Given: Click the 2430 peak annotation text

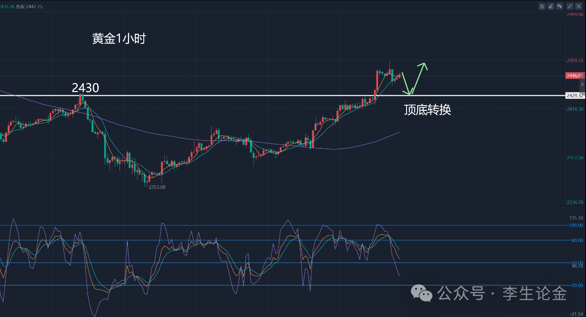Looking at the screenshot, I should [x=85, y=88].
